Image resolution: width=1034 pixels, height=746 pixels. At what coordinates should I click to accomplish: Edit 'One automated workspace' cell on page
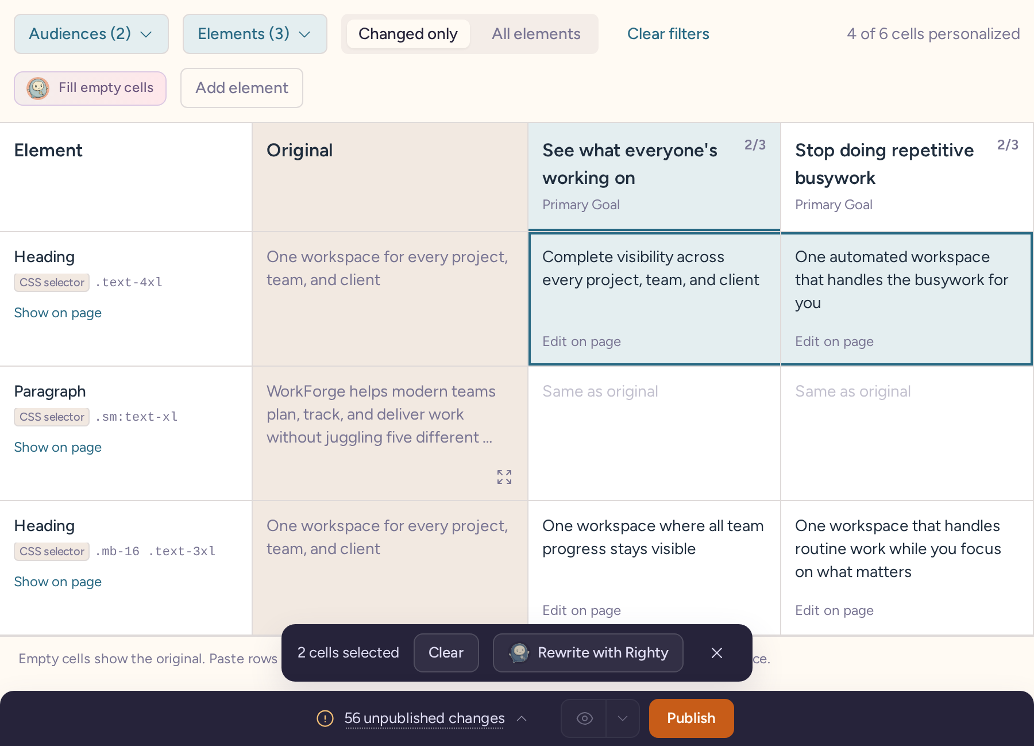834,341
